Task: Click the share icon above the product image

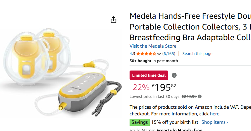Action: [113, 20]
